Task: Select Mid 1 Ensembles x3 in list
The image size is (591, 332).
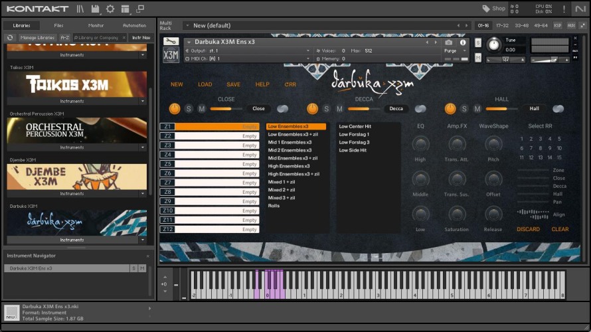Action: [x=290, y=142]
